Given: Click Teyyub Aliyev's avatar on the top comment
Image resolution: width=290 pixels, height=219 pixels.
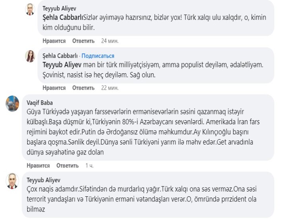Looking at the screenshot, I should [31, 10].
